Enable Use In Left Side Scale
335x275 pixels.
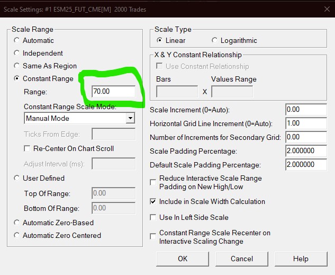point(153,218)
